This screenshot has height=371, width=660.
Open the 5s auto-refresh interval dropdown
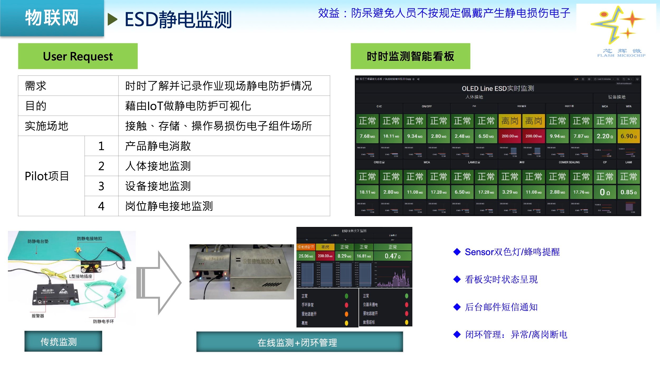point(630,79)
